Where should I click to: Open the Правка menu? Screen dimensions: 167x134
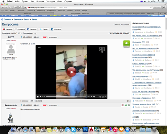pos(25,1)
